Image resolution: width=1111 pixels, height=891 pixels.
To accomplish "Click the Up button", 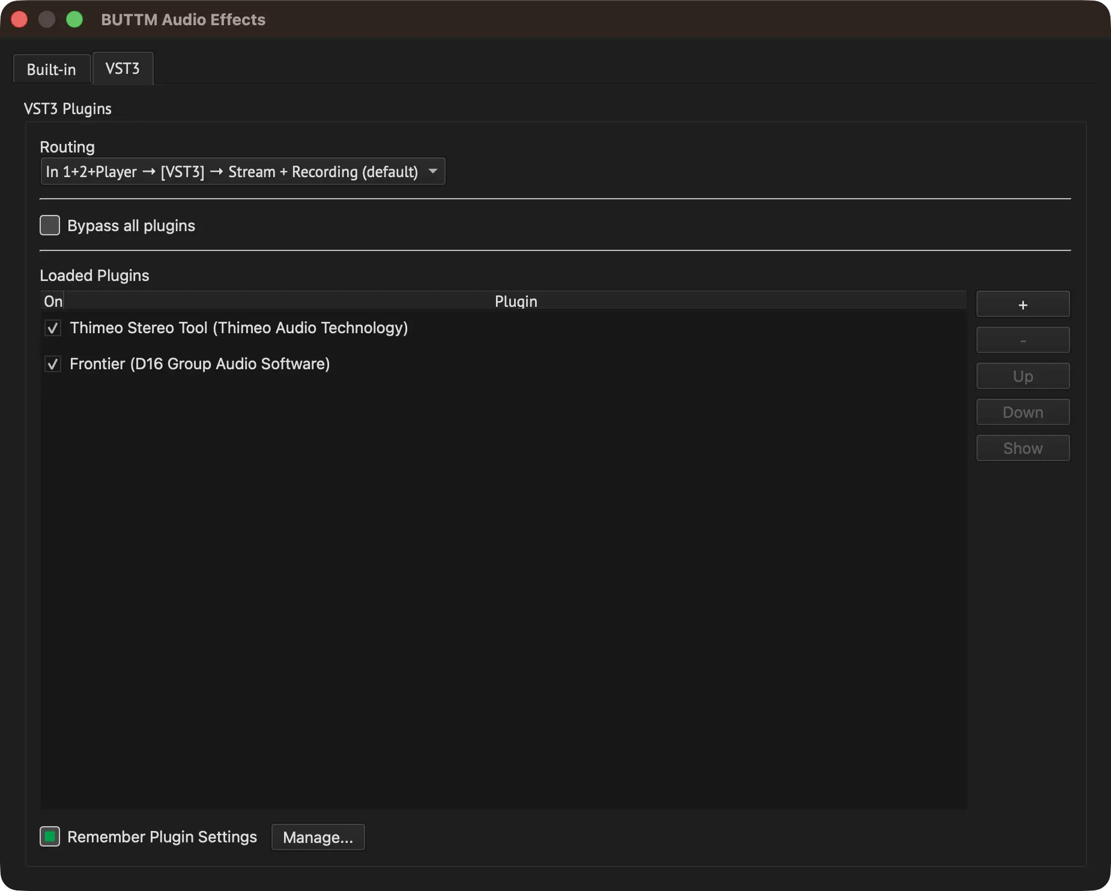I will coord(1023,376).
